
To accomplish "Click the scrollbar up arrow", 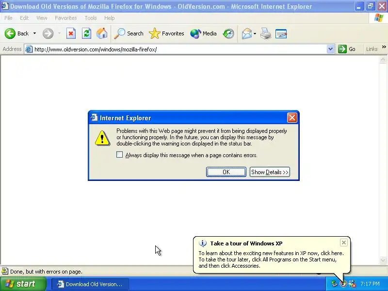I will [x=383, y=59].
